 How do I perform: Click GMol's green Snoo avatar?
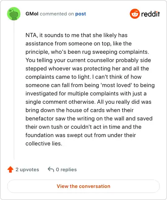(x=14, y=14)
